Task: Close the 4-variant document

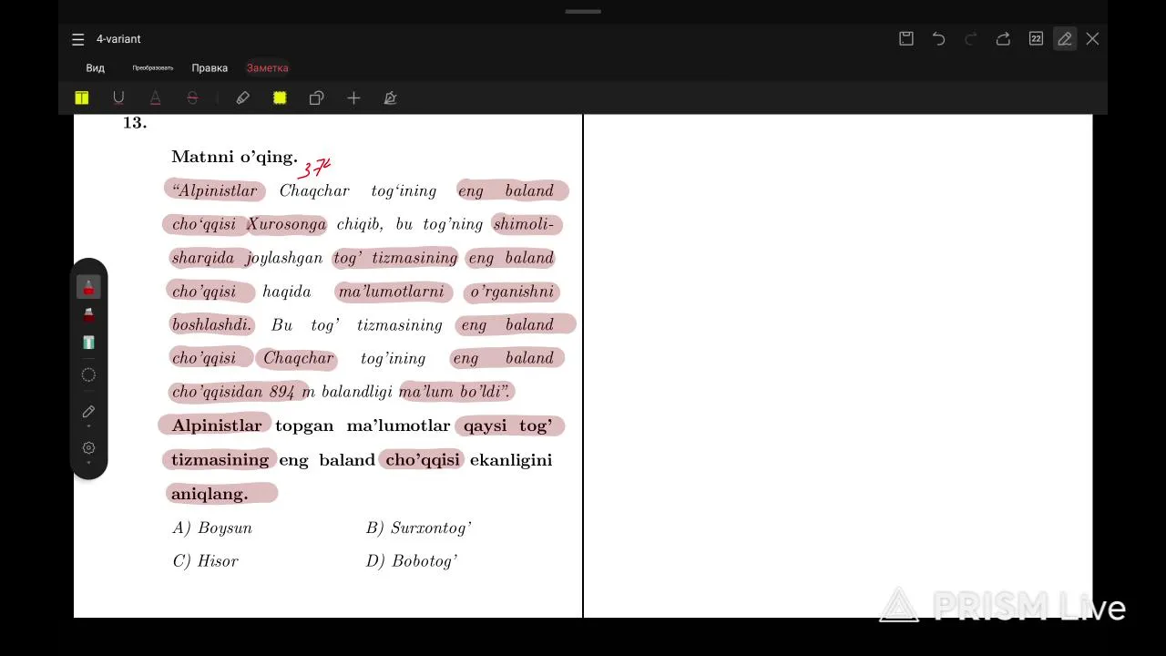Action: point(1092,38)
